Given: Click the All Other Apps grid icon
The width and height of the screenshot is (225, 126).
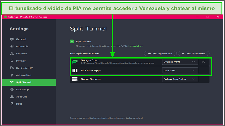Looking at the screenshot, I should (x=75, y=70).
